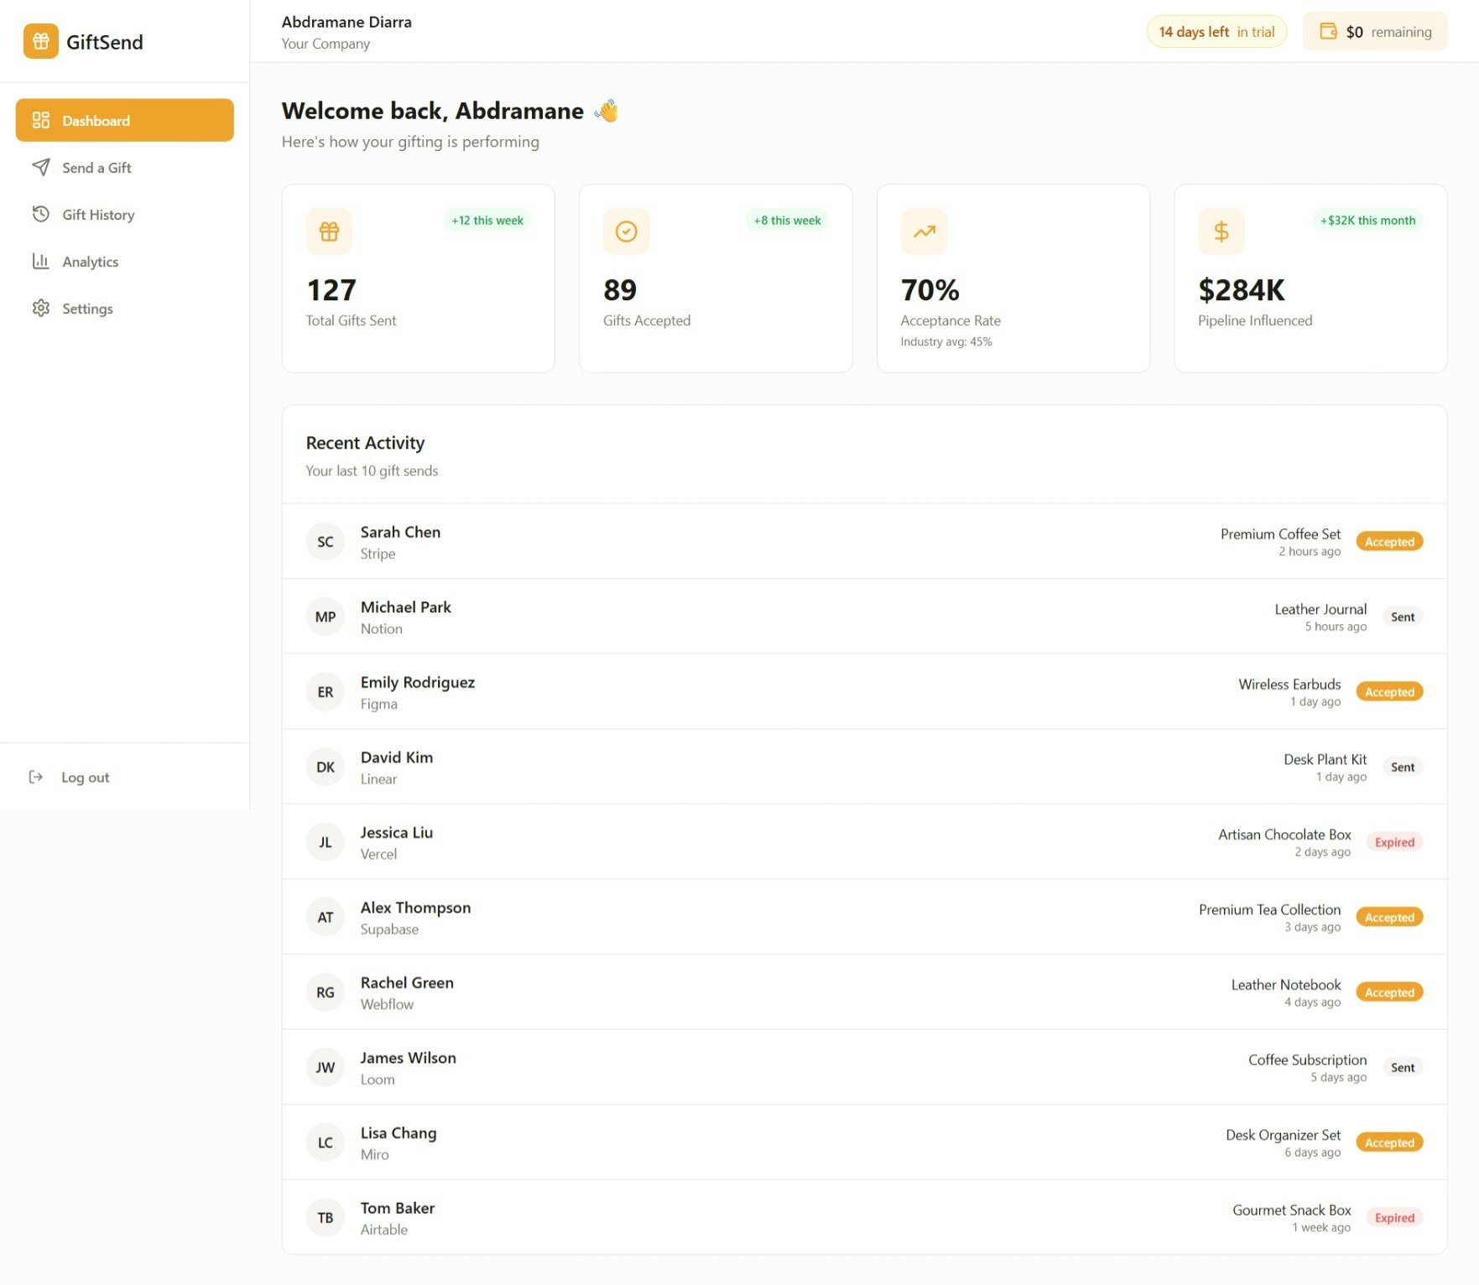This screenshot has height=1285, width=1479.
Task: Click Artisan Chocolate Box gift name
Action: tap(1284, 834)
